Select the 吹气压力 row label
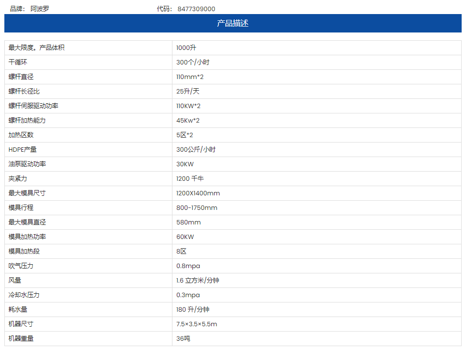The width and height of the screenshot is (466, 350). click(x=21, y=266)
